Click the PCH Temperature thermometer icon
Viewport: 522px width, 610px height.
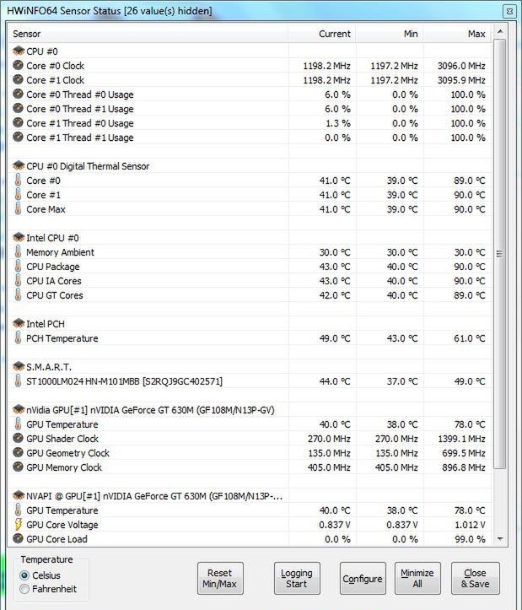(x=18, y=338)
